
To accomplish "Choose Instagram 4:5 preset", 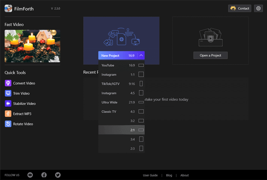I will 122,93.
